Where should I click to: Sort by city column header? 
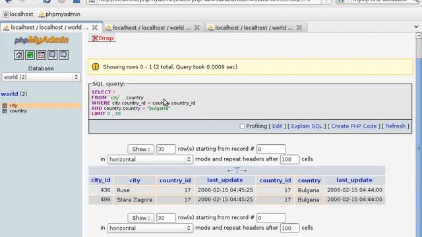[135, 180]
